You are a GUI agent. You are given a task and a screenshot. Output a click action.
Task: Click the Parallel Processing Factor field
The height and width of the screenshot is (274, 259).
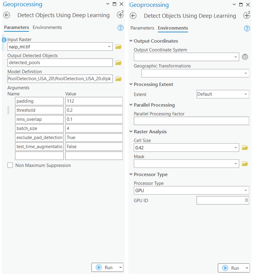tap(191, 121)
